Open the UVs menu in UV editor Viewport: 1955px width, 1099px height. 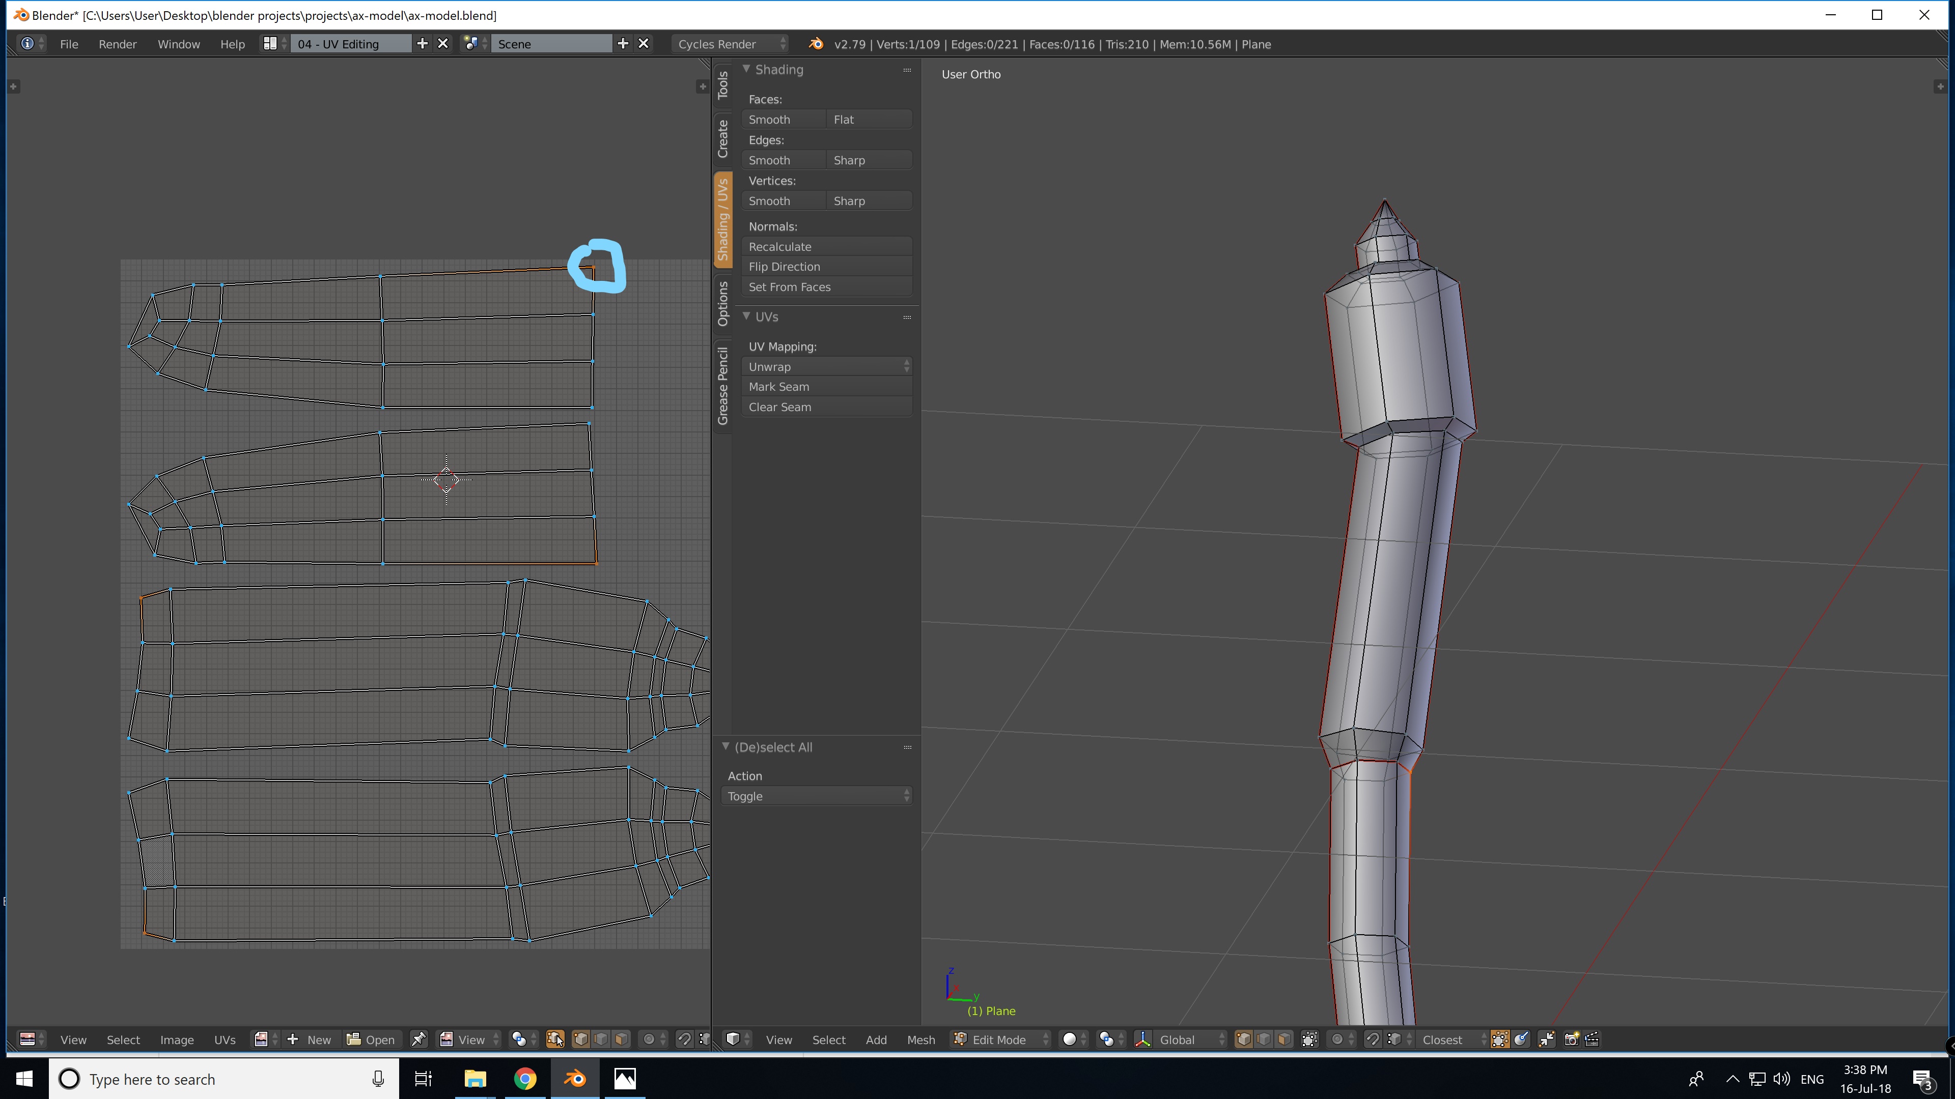pyautogui.click(x=225, y=1039)
